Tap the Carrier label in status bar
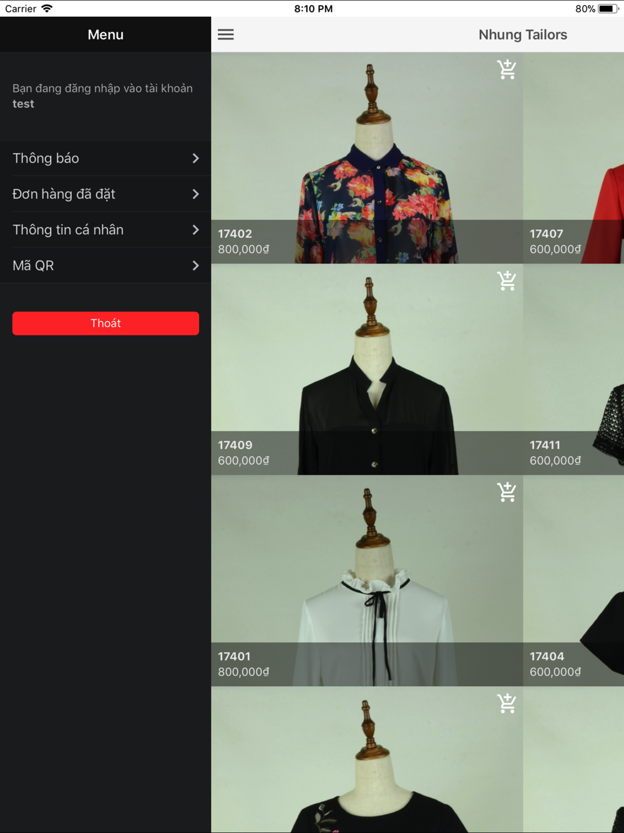Screen dimensions: 624x833 click(x=21, y=9)
